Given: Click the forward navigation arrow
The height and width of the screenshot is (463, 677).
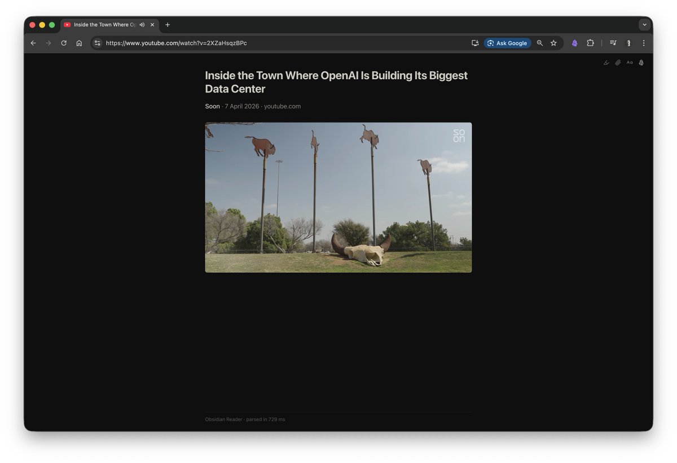Looking at the screenshot, I should [49, 43].
